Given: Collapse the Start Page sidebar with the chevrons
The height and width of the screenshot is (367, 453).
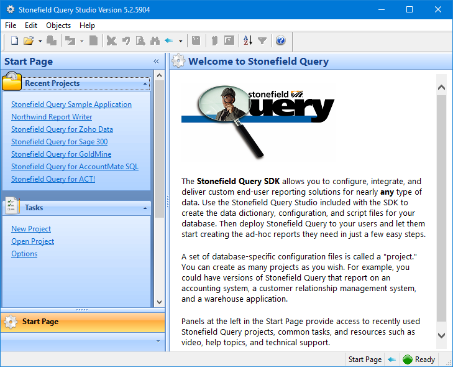Looking at the screenshot, I should [x=157, y=62].
